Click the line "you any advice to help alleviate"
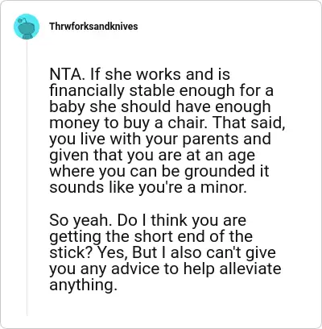 click(x=165, y=269)
